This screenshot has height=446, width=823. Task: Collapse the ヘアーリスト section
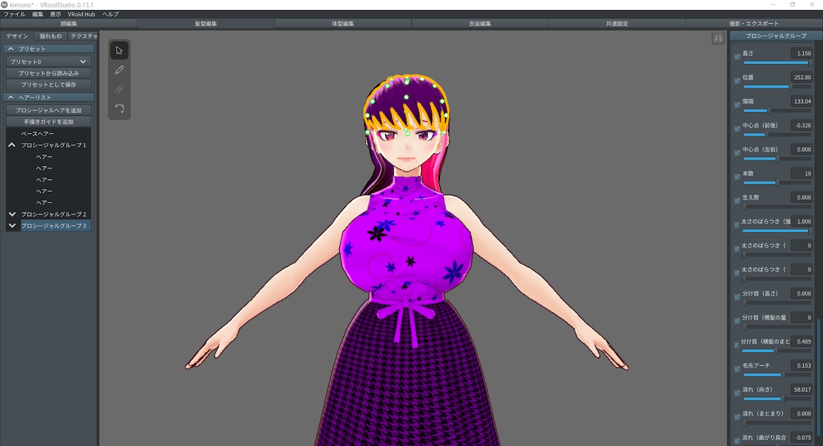[x=11, y=97]
